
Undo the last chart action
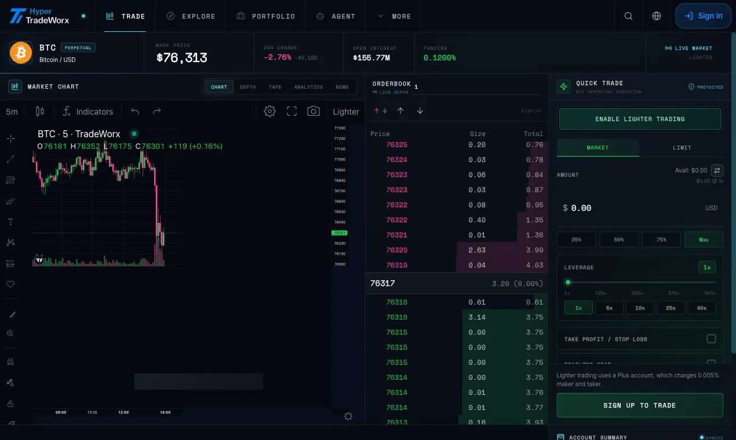click(135, 111)
